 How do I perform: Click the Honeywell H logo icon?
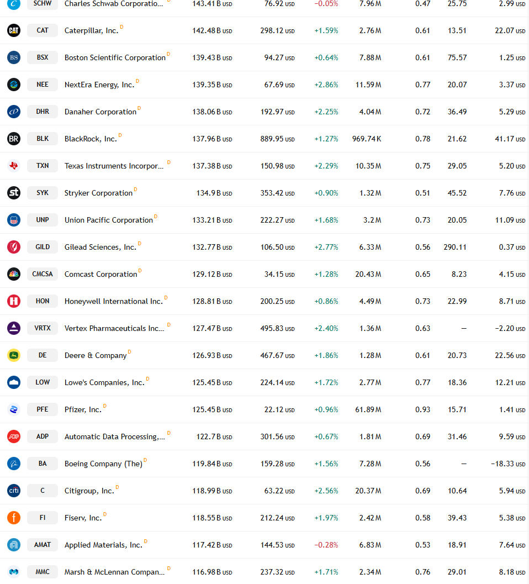click(x=14, y=301)
